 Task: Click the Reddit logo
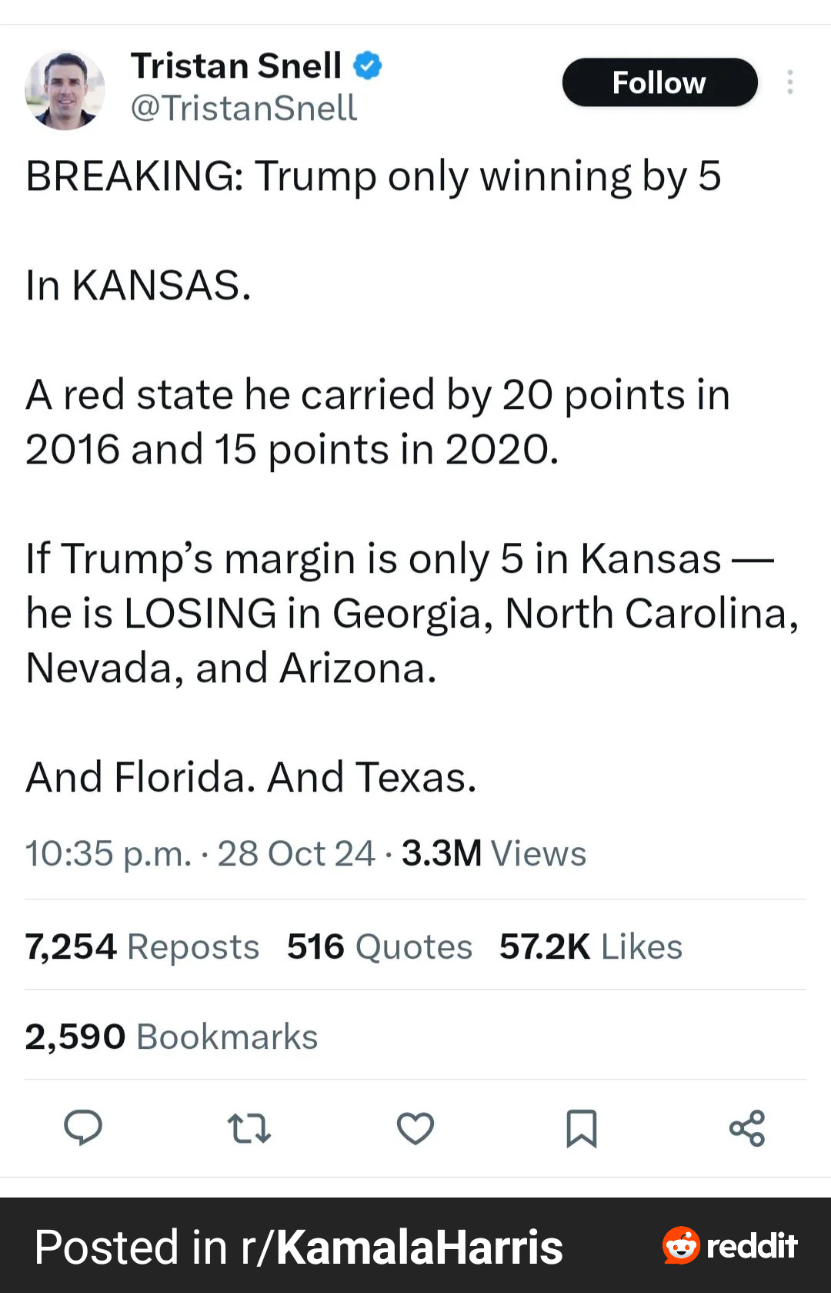729,1245
